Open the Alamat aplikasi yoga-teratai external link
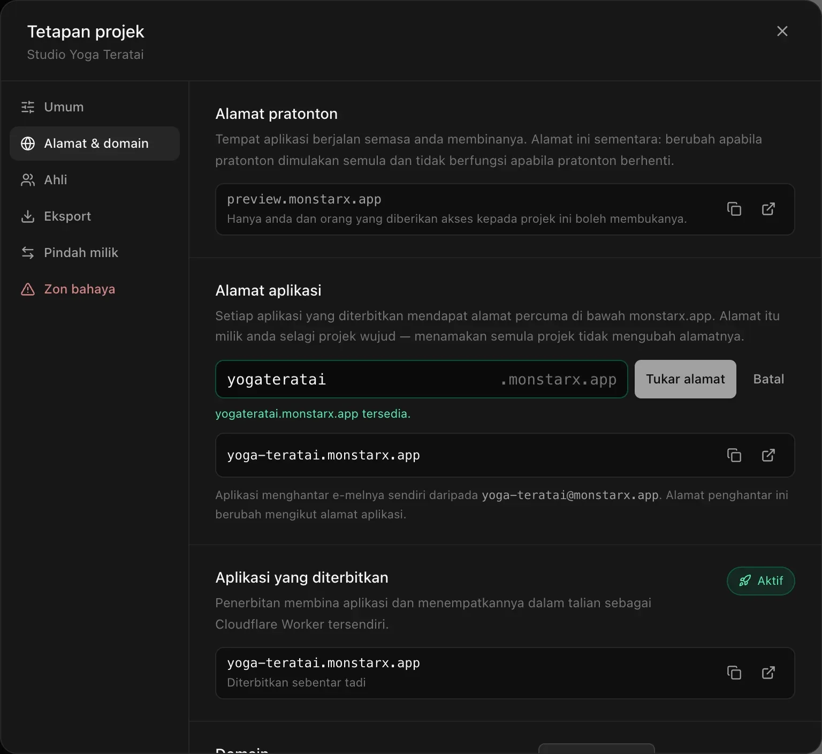822x754 pixels. pyautogui.click(x=768, y=455)
